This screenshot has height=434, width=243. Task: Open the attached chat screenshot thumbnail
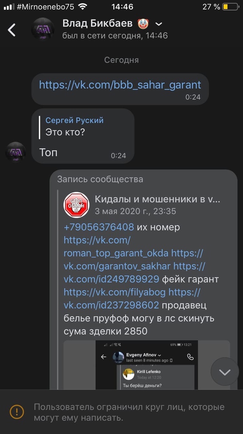tap(147, 365)
